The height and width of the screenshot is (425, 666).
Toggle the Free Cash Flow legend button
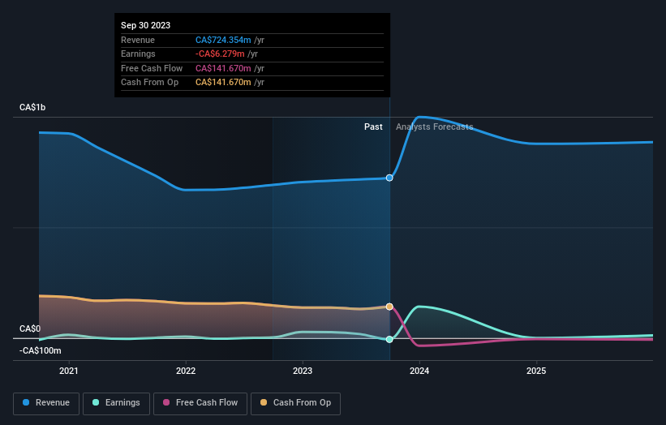tap(200, 403)
